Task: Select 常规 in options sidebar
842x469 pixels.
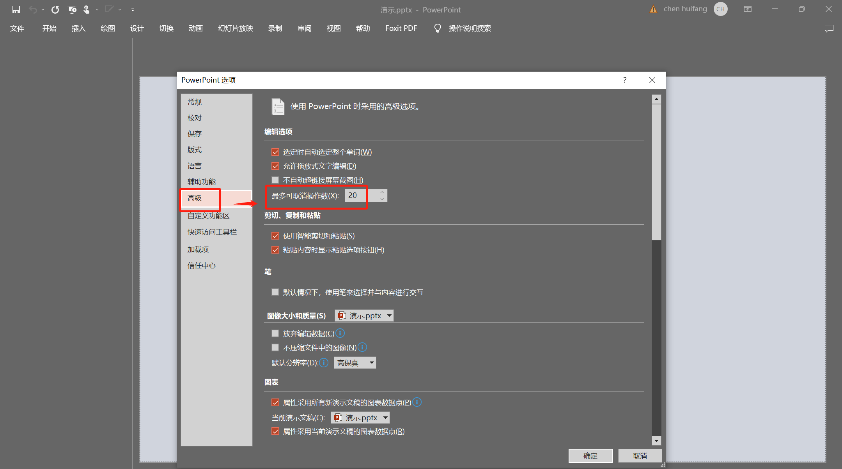Action: (x=216, y=102)
